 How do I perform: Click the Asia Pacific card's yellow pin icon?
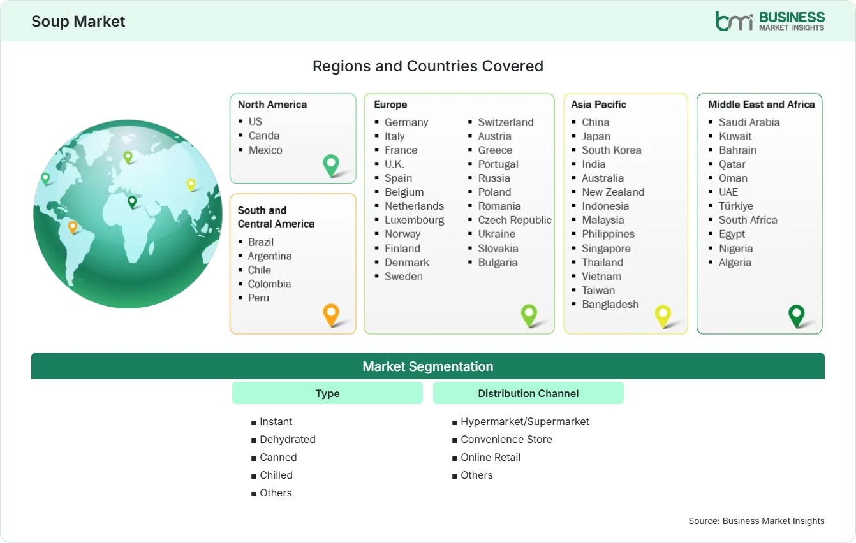[663, 315]
